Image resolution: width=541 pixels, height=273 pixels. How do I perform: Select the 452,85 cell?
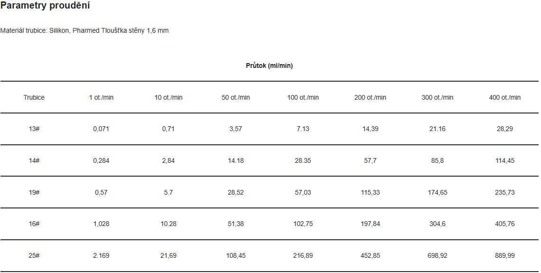[x=370, y=256]
